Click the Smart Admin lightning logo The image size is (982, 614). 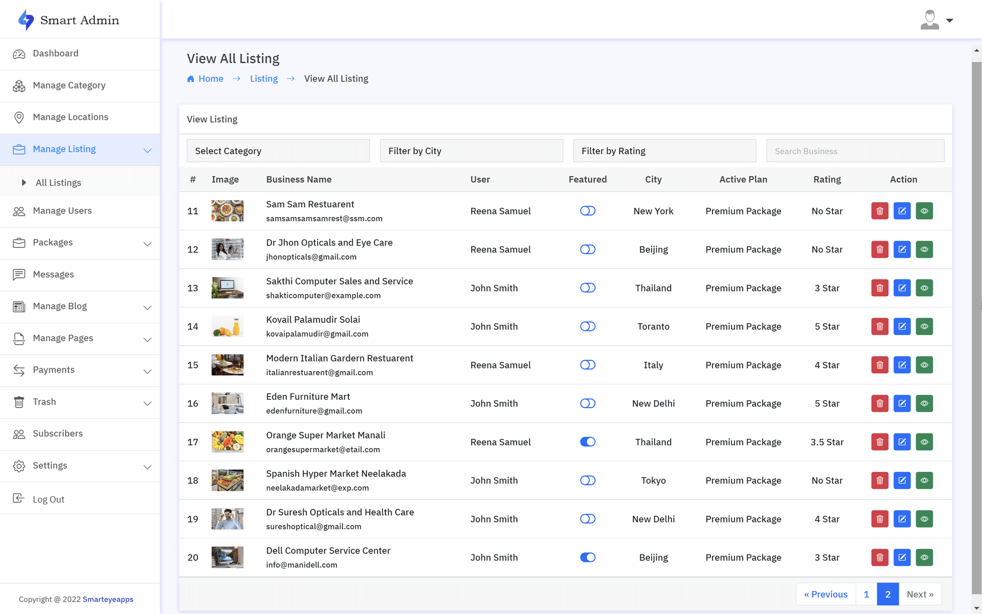25,19
